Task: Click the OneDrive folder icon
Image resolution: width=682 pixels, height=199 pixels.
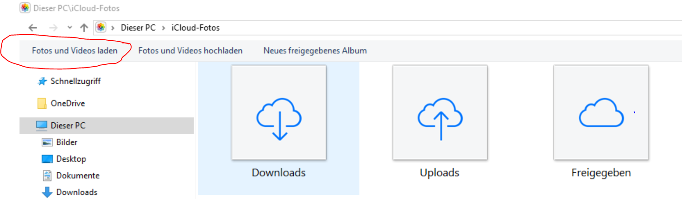Action: [x=42, y=104]
